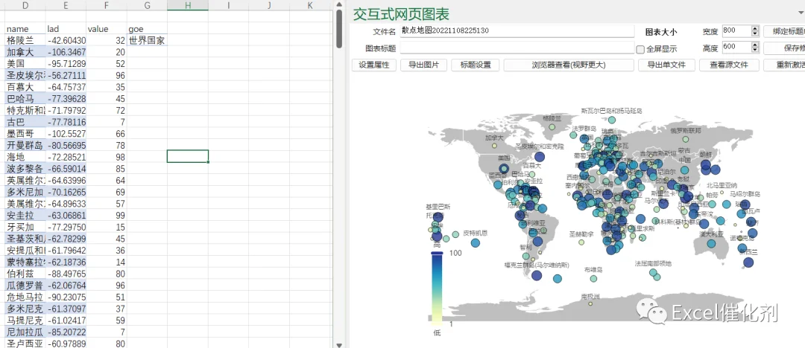805x348 pixels.
Task: Click the 'value' header cell
Action: point(107,29)
